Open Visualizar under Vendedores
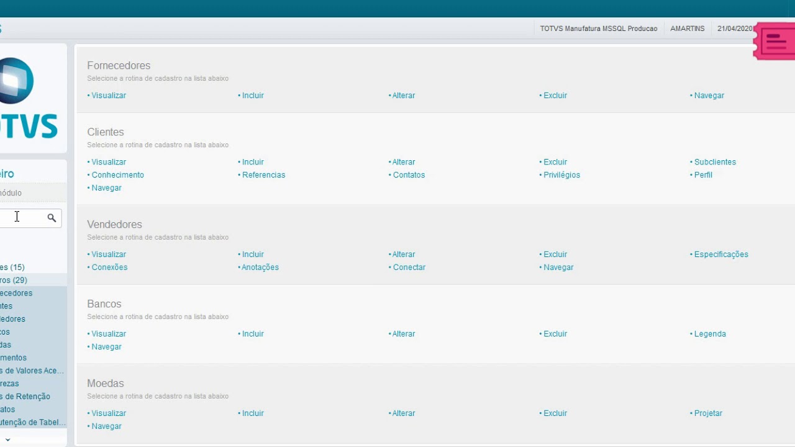Viewport: 795px width, 447px height. click(109, 255)
